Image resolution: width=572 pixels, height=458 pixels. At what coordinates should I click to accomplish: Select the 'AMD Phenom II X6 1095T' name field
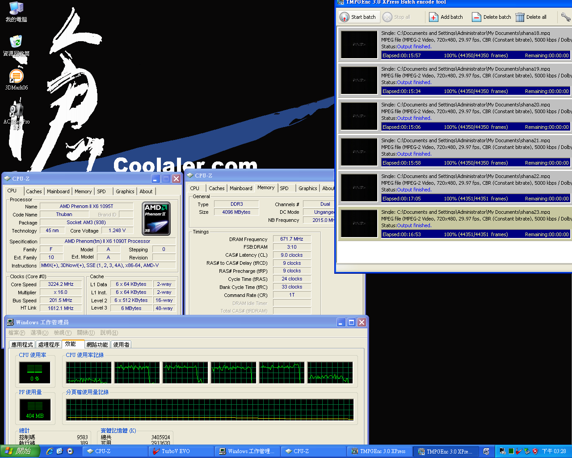click(x=87, y=206)
